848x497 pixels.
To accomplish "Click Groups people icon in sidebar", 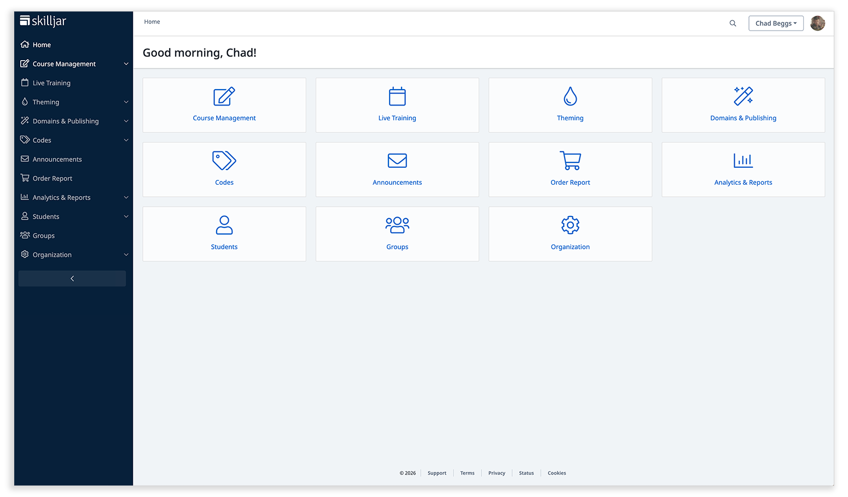I will click(25, 235).
